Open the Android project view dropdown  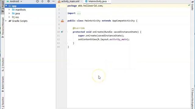(14, 1)
